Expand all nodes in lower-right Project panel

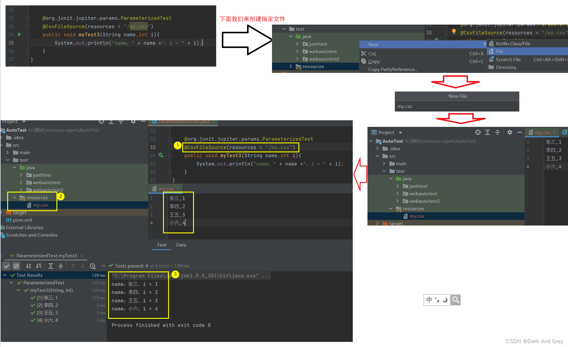click(x=488, y=132)
